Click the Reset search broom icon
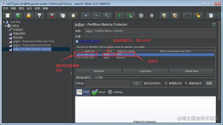The height and width of the screenshot is (125, 223). (198, 15)
